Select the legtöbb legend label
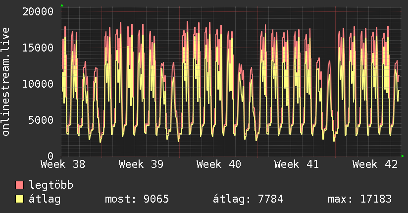The width and height of the screenshot is (408, 213). 51,185
